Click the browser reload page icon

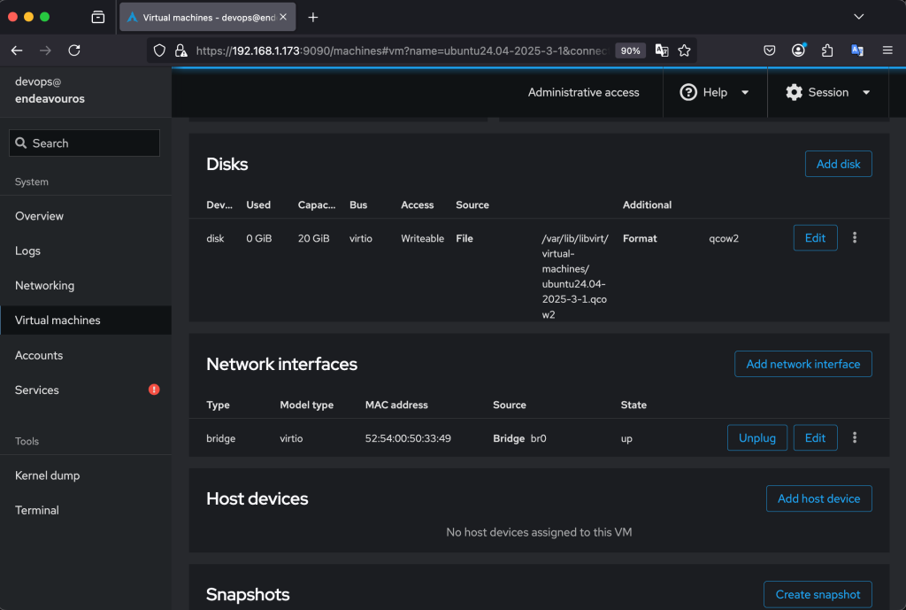[74, 50]
